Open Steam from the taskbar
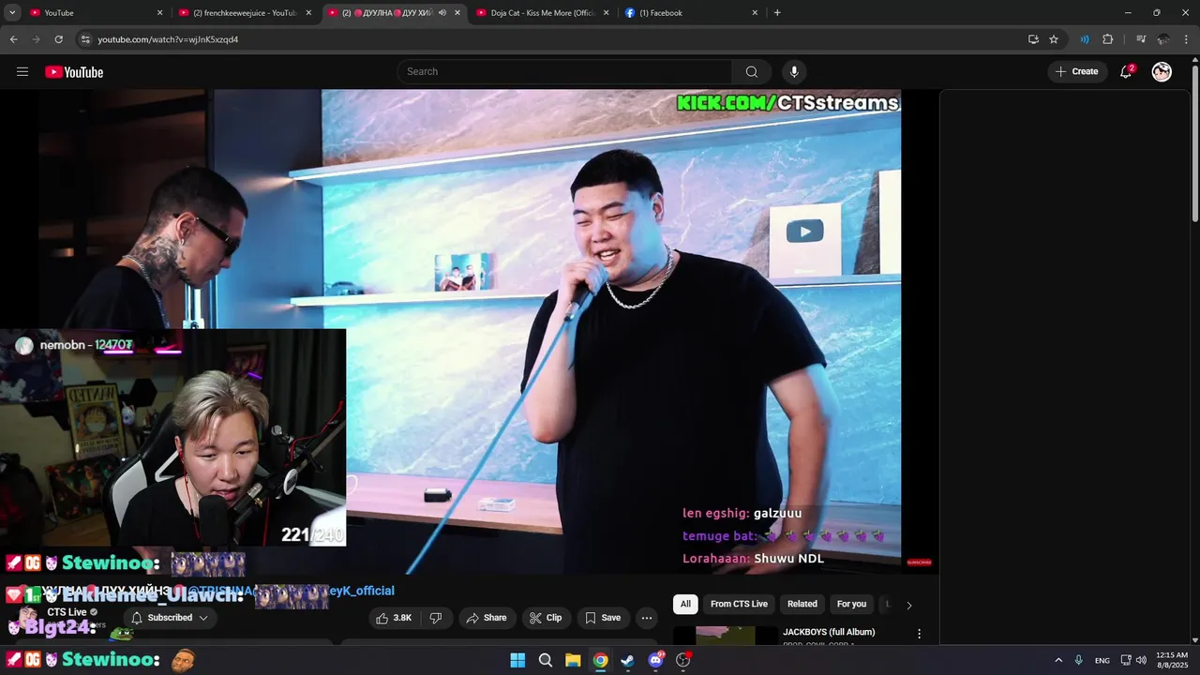Image resolution: width=1200 pixels, height=675 pixels. pyautogui.click(x=628, y=660)
